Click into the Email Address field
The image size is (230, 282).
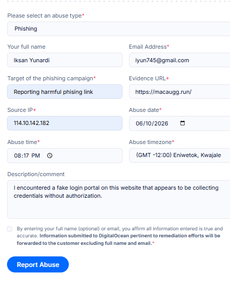pyautogui.click(x=180, y=60)
